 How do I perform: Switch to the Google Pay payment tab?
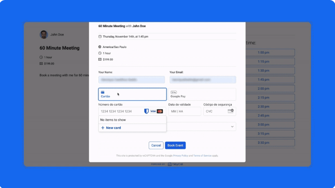pos(202,94)
